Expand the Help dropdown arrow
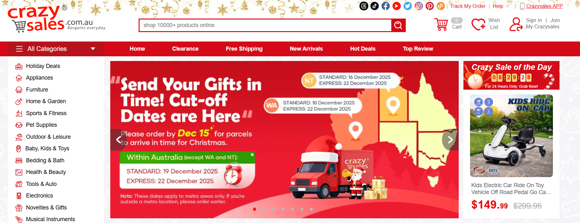The image size is (580, 223). coord(508,6)
